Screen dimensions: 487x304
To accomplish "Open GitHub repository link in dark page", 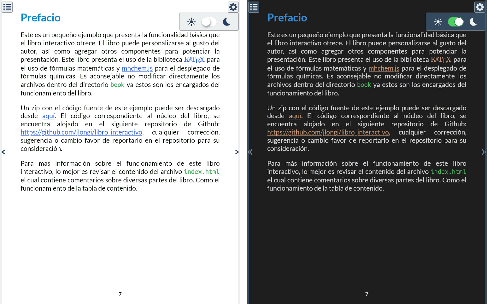I will point(328,132).
